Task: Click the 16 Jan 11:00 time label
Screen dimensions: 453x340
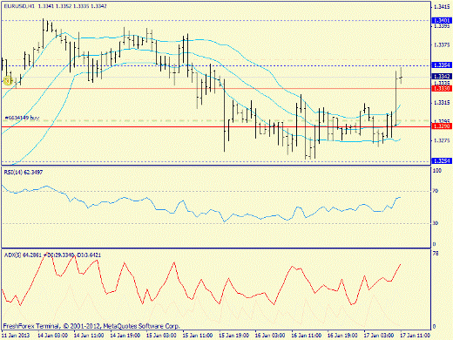Action: (x=307, y=336)
